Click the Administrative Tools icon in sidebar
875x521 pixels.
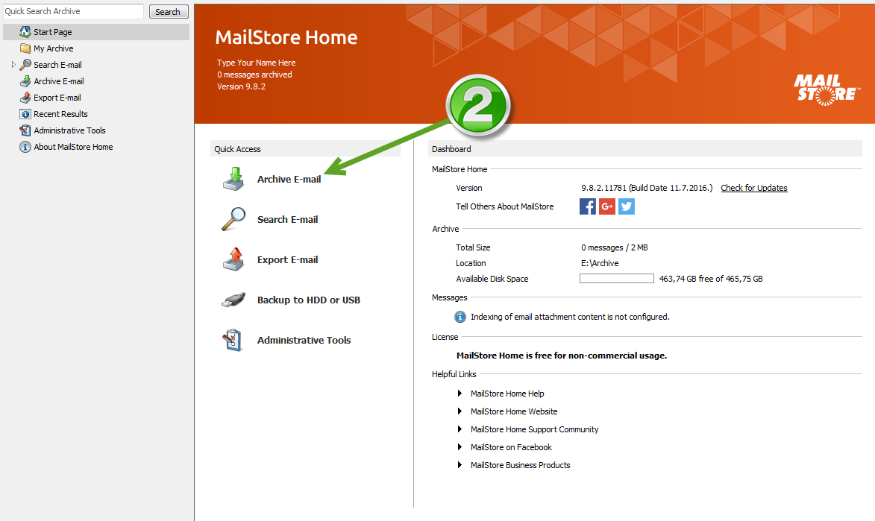[x=25, y=130]
